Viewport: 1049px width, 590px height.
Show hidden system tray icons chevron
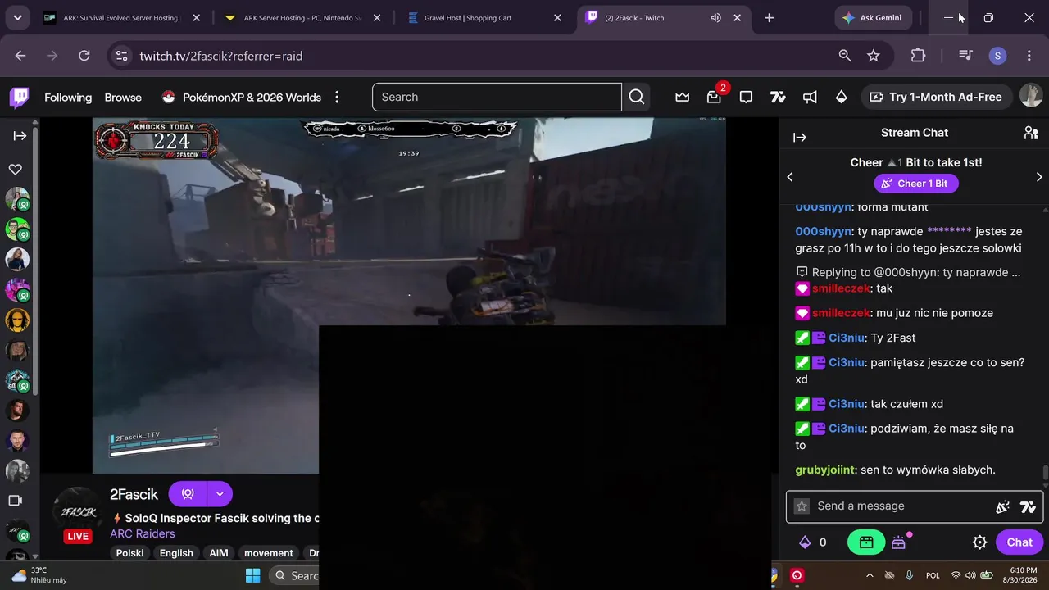click(870, 575)
